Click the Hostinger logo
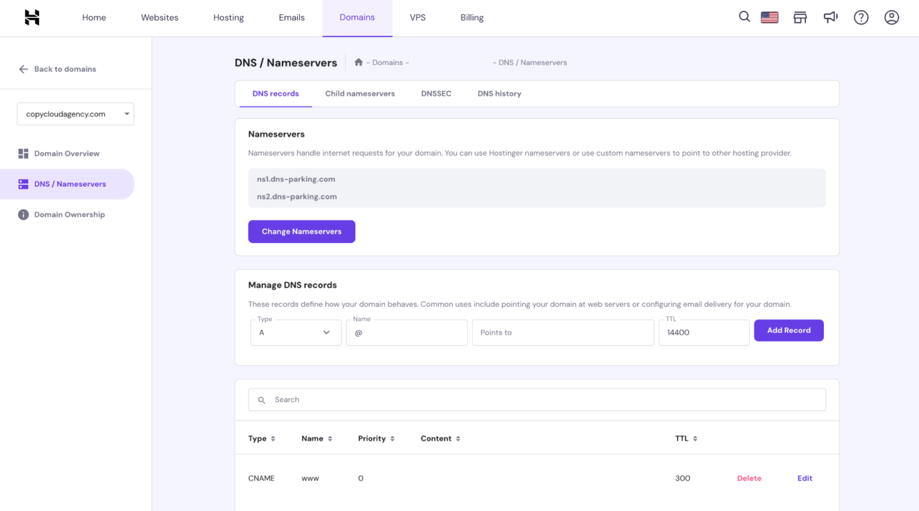This screenshot has width=919, height=511. click(x=31, y=17)
